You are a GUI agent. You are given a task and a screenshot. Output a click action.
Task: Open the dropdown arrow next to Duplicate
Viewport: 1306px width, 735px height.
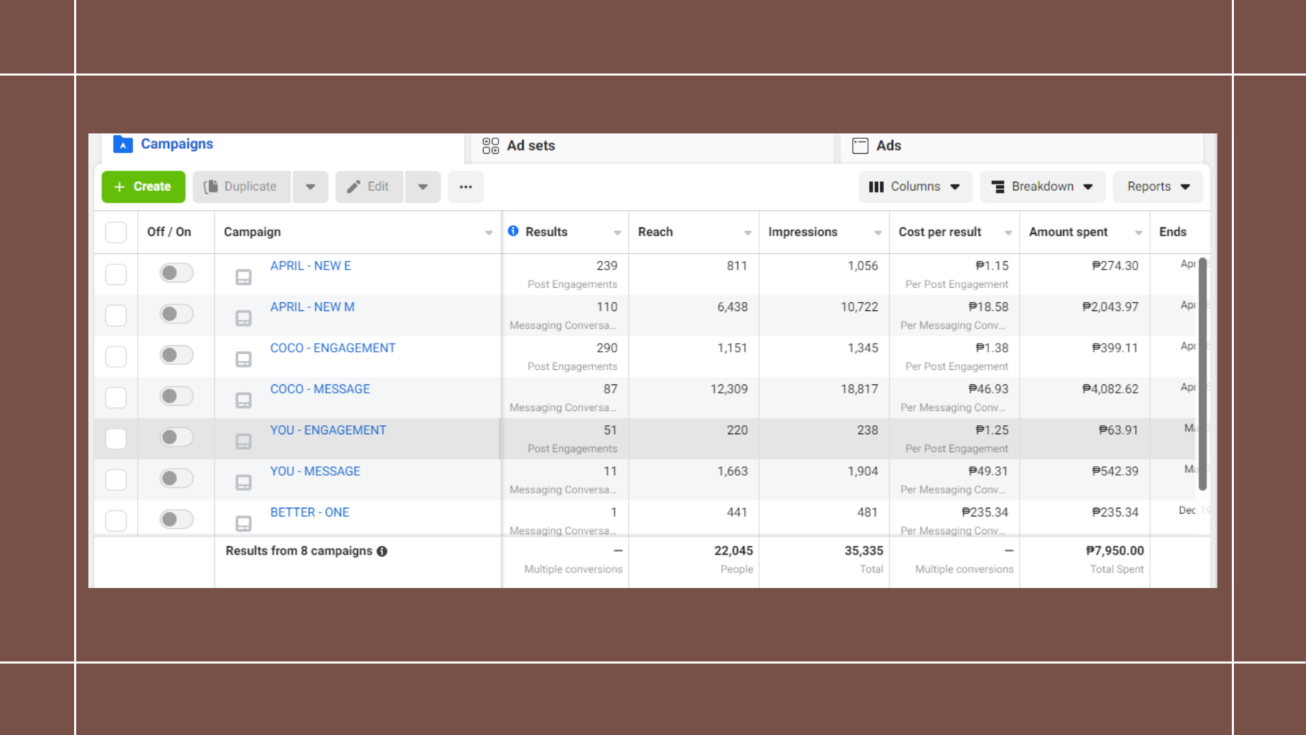click(311, 186)
